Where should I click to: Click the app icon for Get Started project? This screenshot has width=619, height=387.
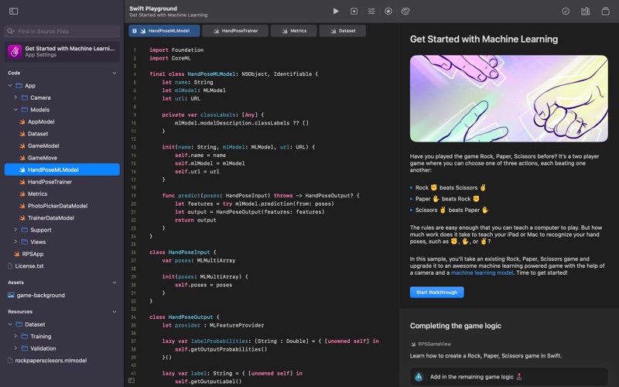point(15,51)
